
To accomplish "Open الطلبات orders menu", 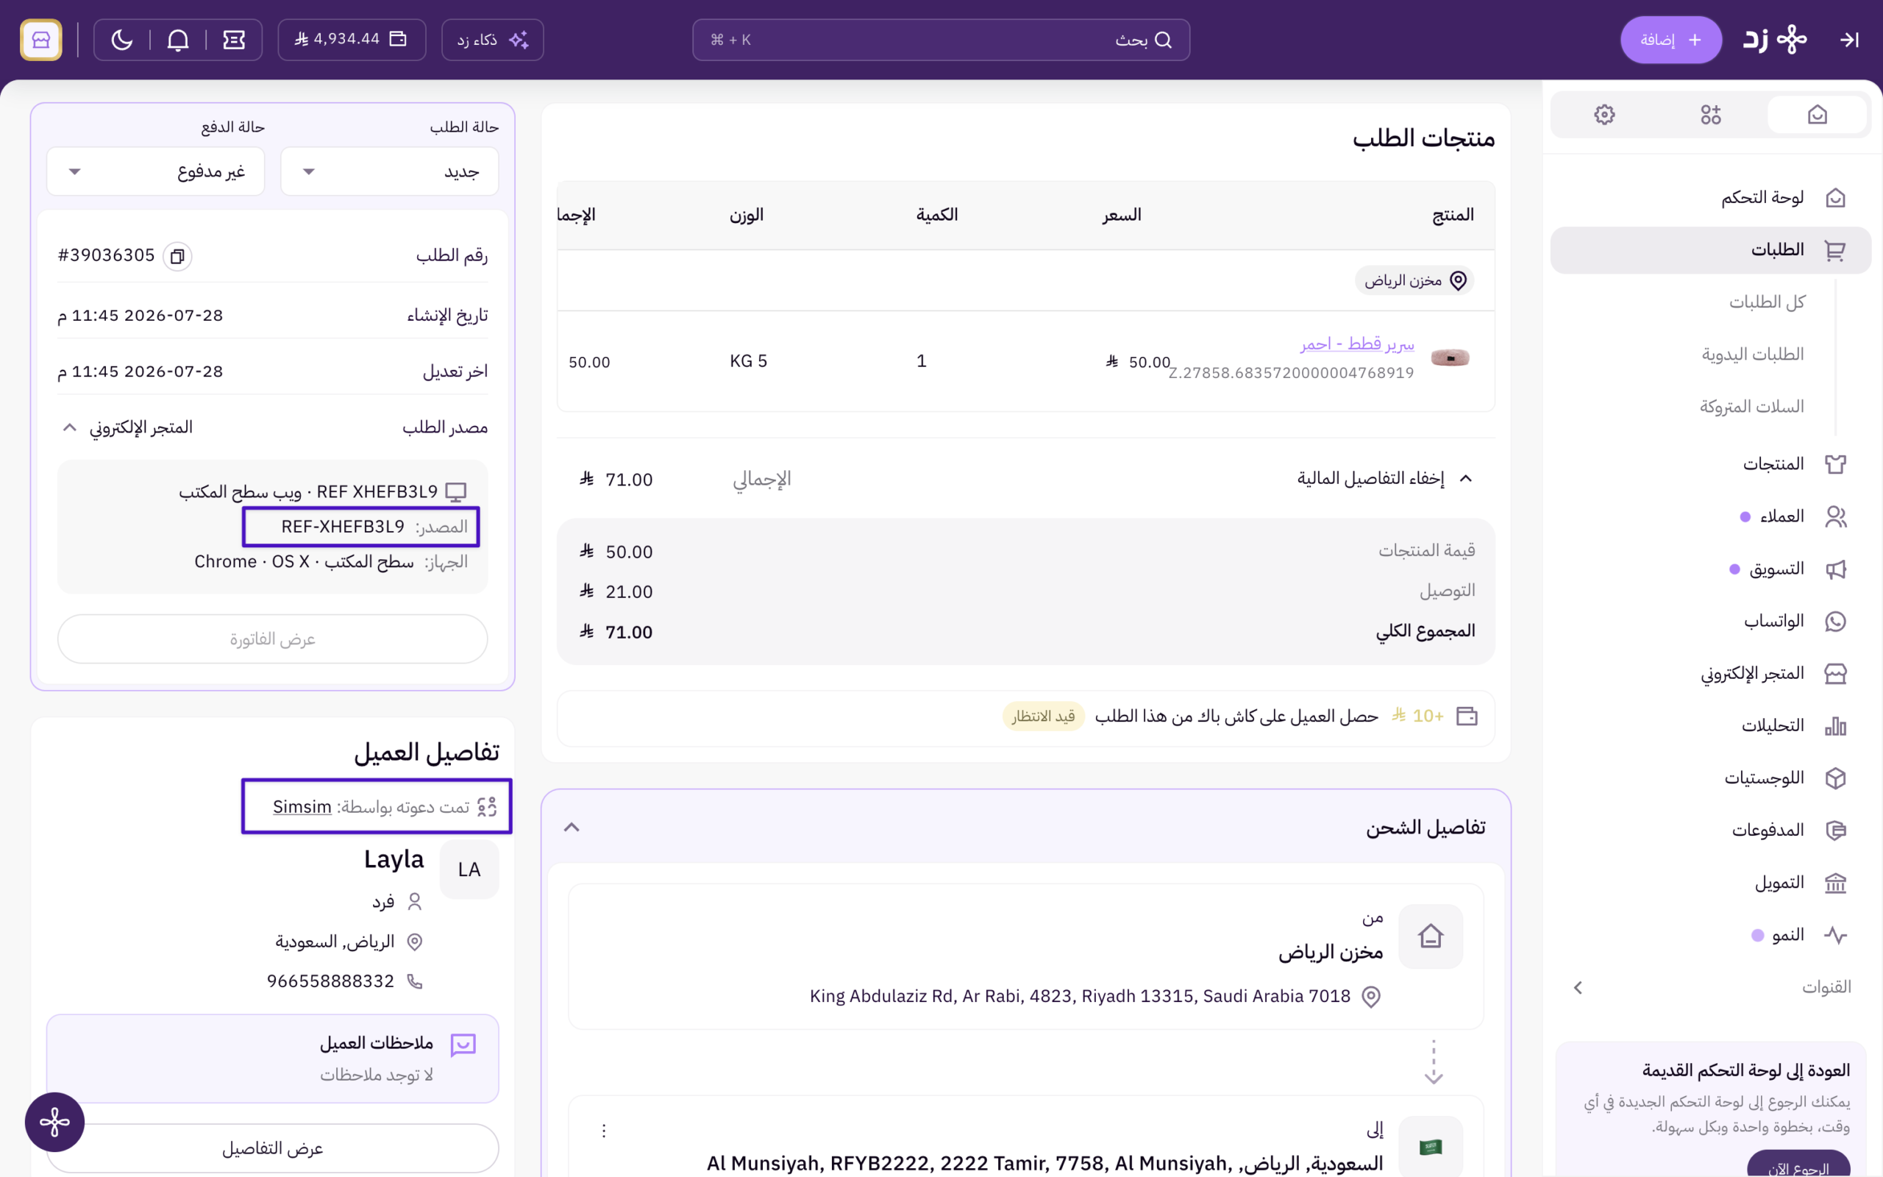I will tap(1710, 250).
